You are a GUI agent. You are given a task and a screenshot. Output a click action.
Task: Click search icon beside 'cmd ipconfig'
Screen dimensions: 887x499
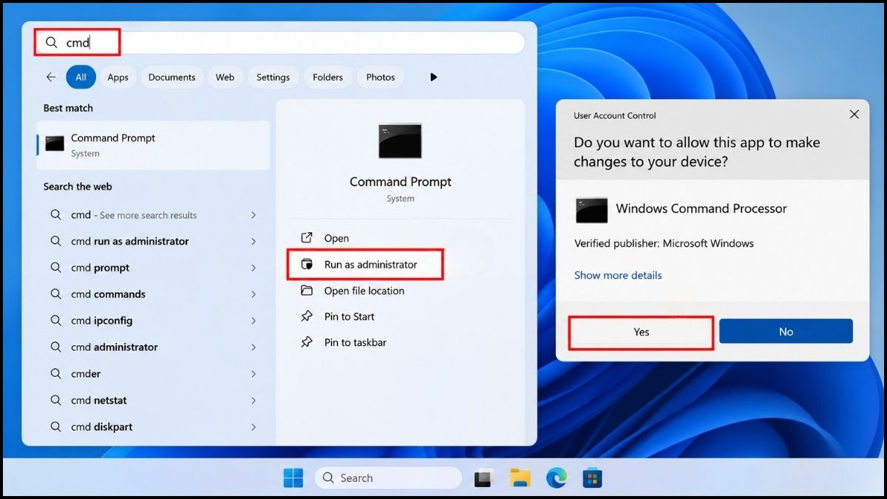[x=55, y=321]
